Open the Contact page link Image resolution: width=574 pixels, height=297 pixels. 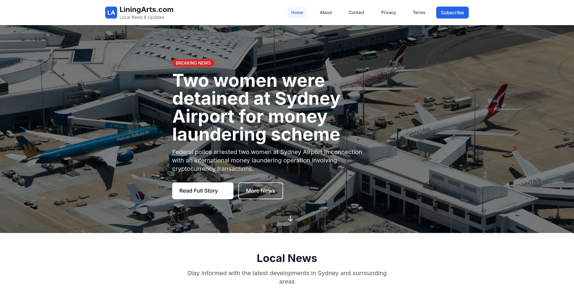356,13
